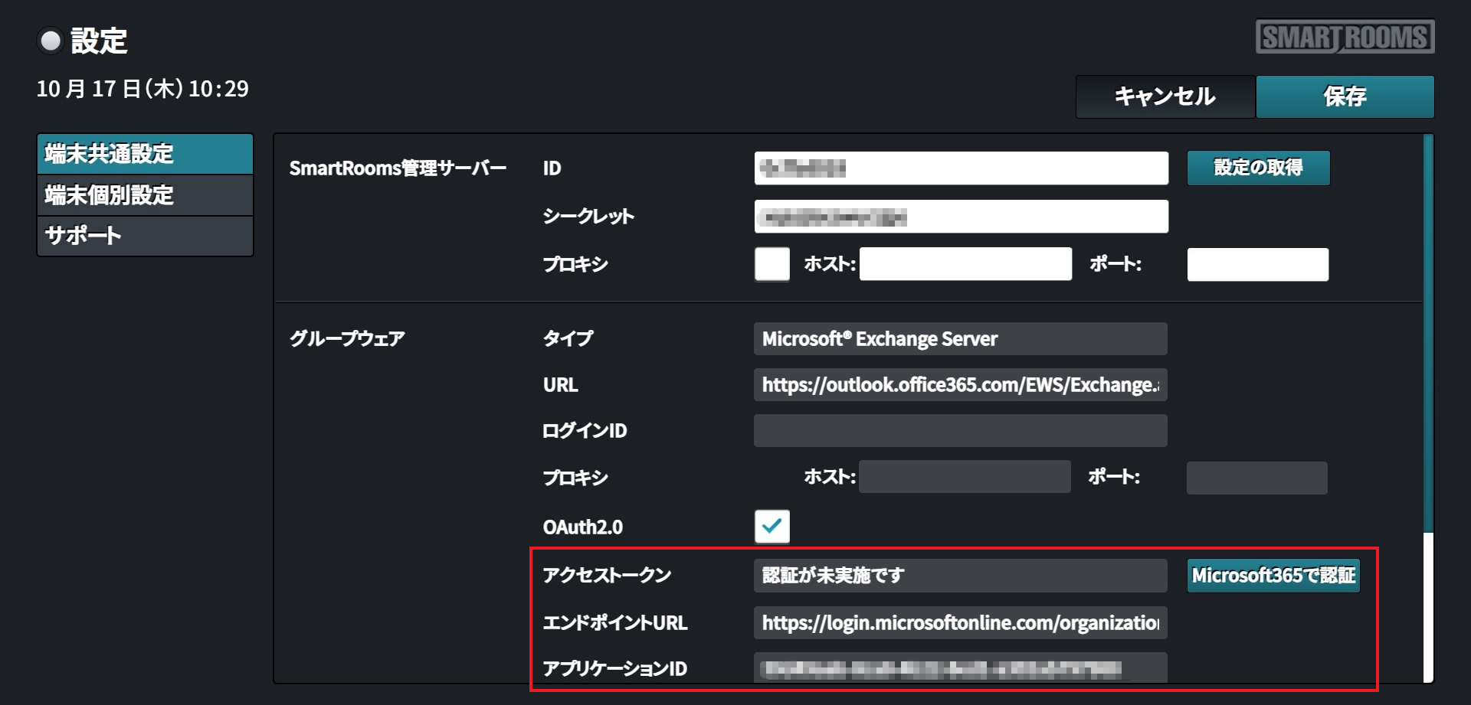
Task: Focus the SmartRooms server ID field
Action: (x=961, y=168)
